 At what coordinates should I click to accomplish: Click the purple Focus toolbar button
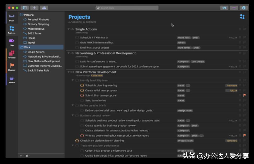point(234,8)
